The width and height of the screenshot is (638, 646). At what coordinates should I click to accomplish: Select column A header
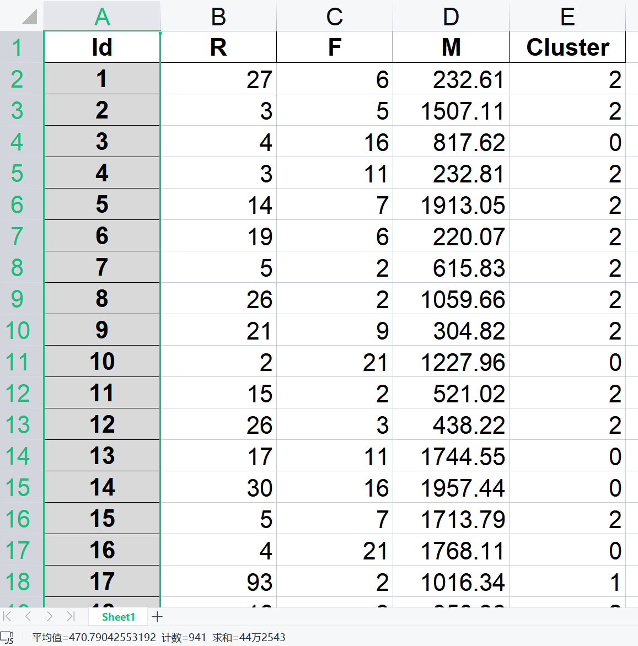(x=102, y=17)
